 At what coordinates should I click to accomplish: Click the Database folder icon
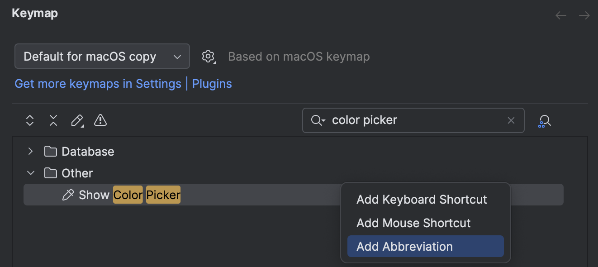[x=51, y=151]
